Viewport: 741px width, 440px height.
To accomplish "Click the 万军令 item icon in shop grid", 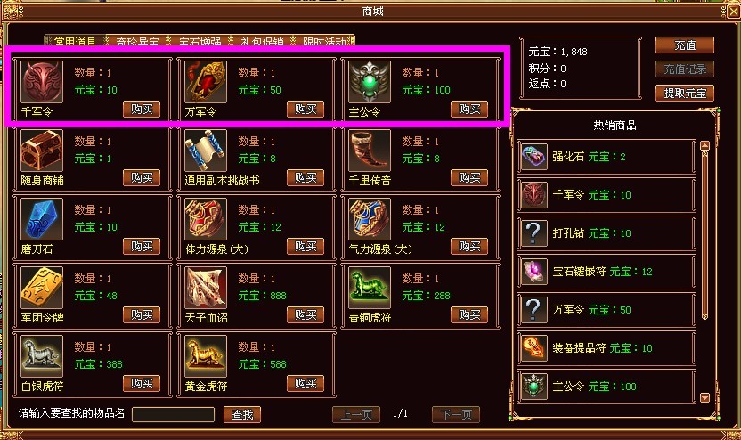I will click(206, 82).
